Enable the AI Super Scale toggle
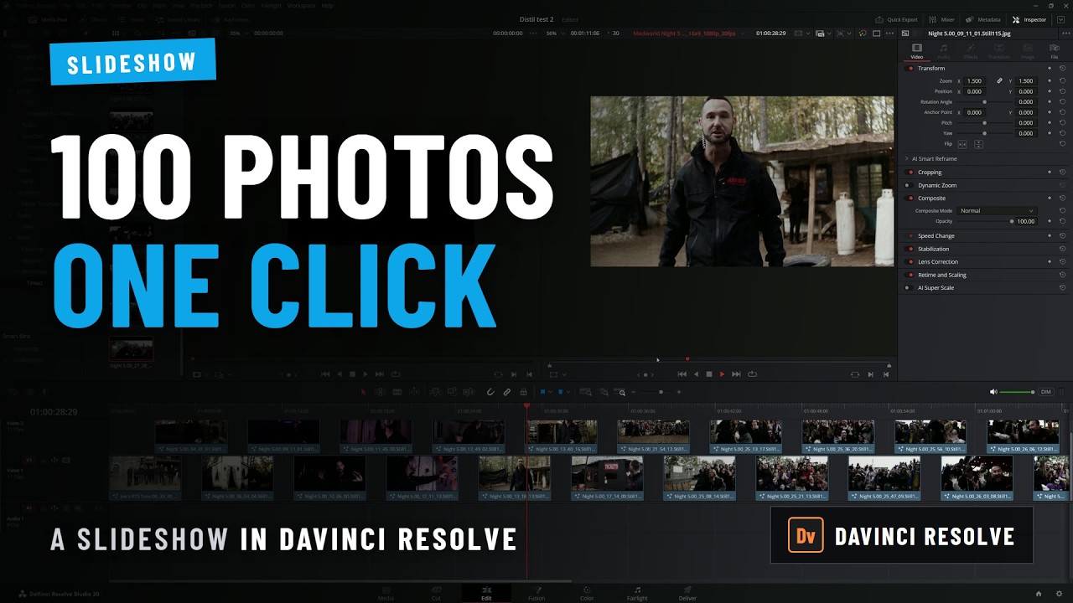This screenshot has width=1073, height=603. tap(907, 288)
